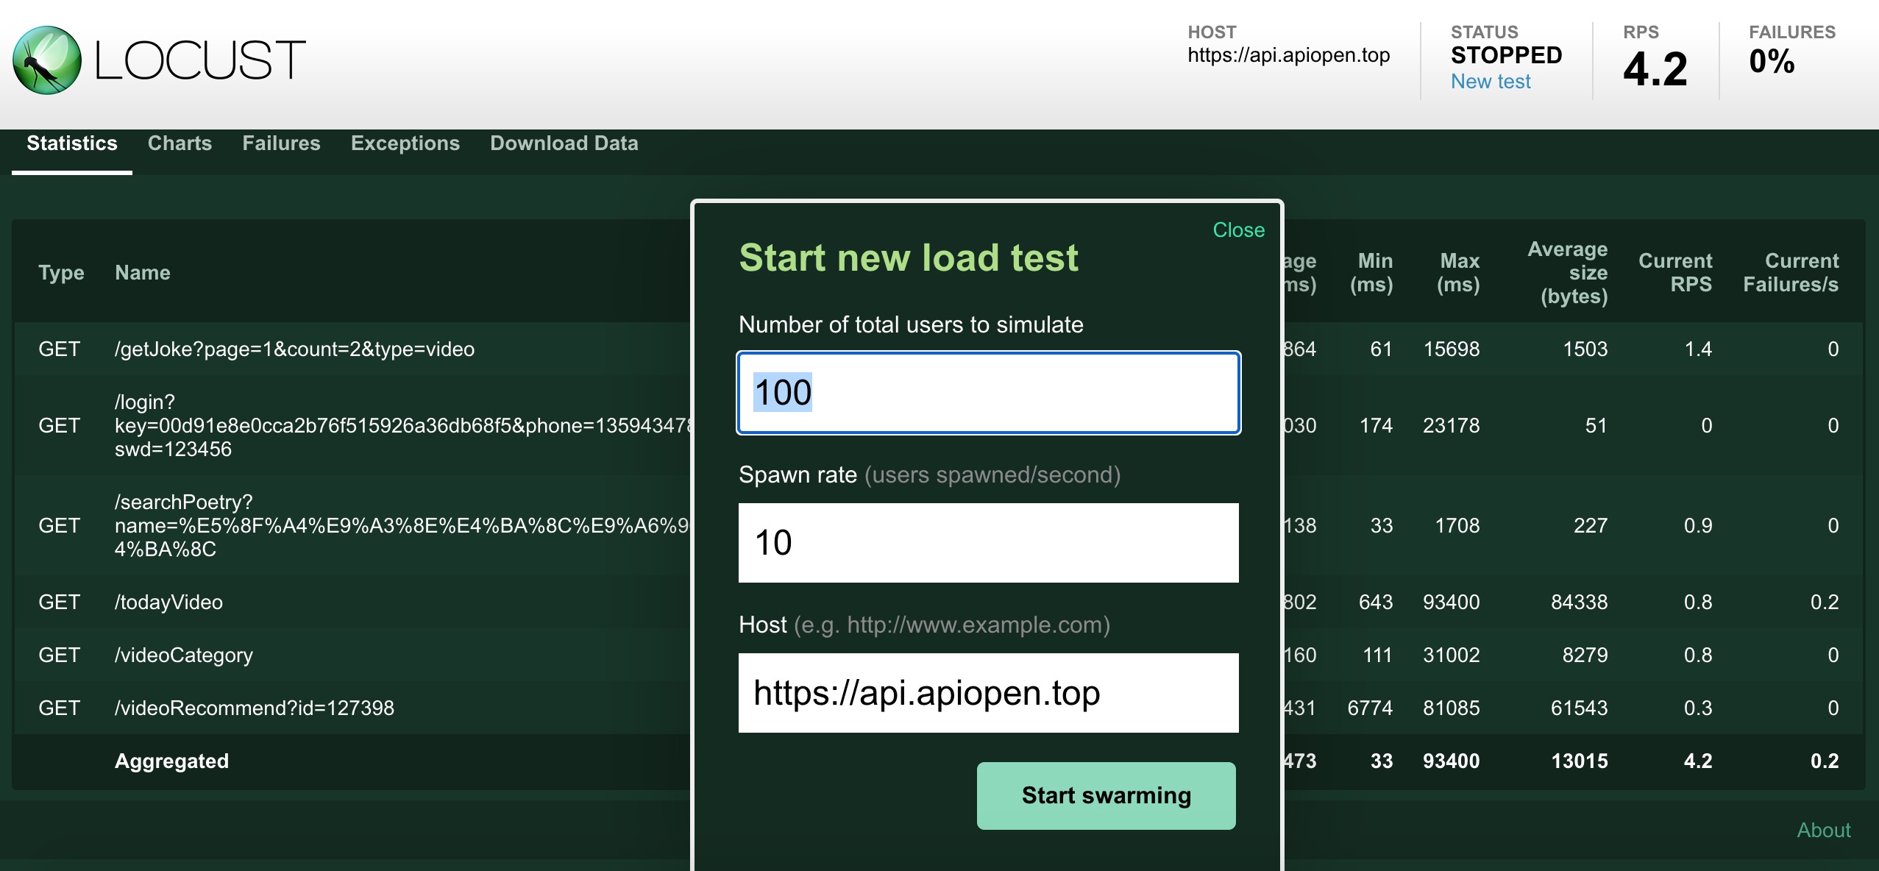Close the Start new load test dialog
The image size is (1879, 871).
tap(1238, 230)
